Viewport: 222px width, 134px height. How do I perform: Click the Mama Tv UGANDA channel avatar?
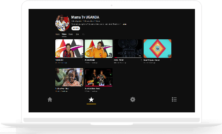[x=62, y=22]
